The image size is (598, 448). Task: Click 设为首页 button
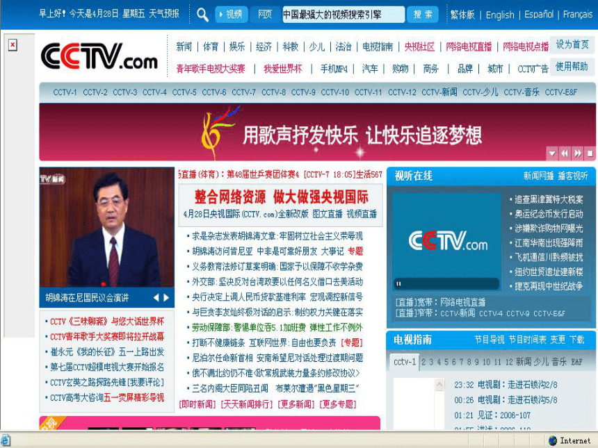572,44
